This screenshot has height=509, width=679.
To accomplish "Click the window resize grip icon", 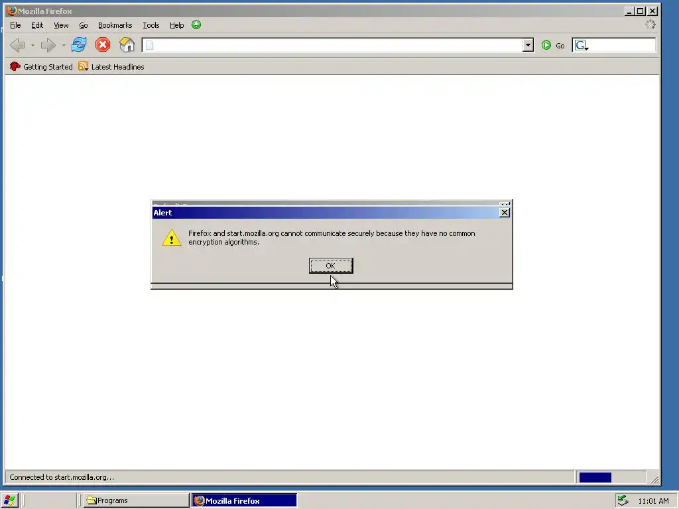I will point(655,479).
